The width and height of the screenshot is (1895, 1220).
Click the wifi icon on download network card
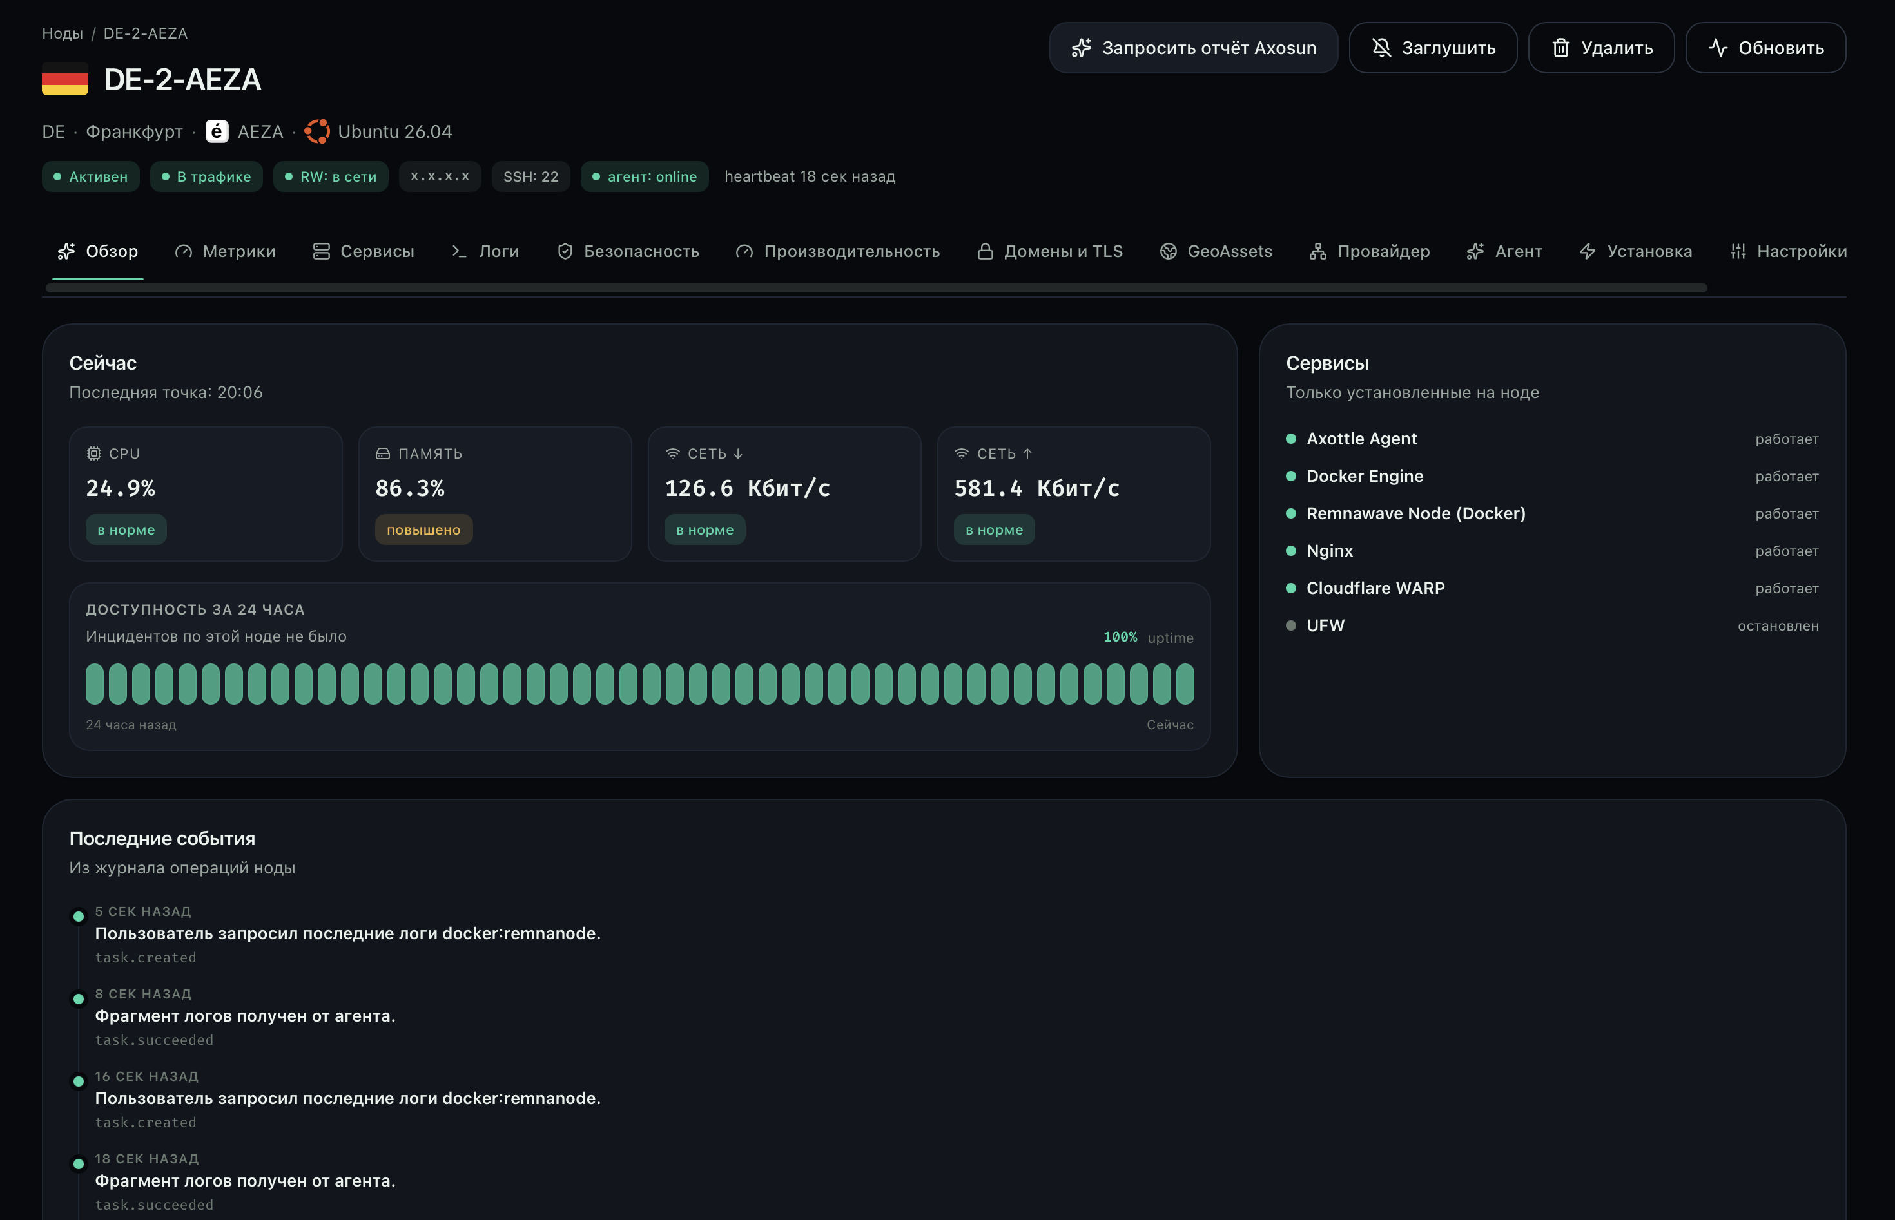[672, 453]
